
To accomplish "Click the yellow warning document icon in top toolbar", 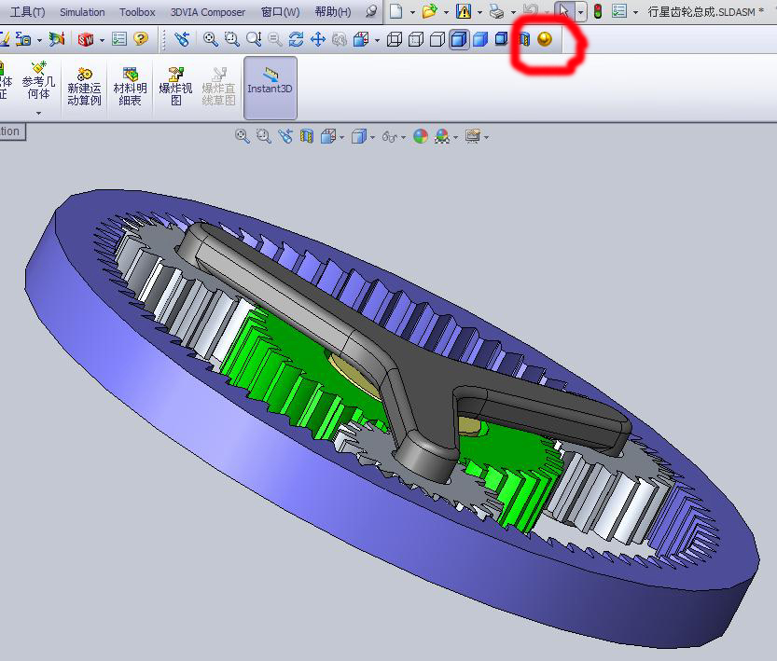I will point(464,11).
